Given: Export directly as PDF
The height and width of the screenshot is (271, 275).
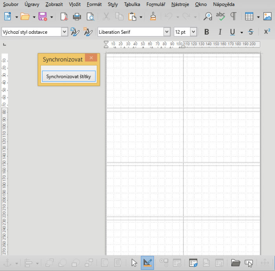Looking at the screenshot, I should click(x=64, y=16).
